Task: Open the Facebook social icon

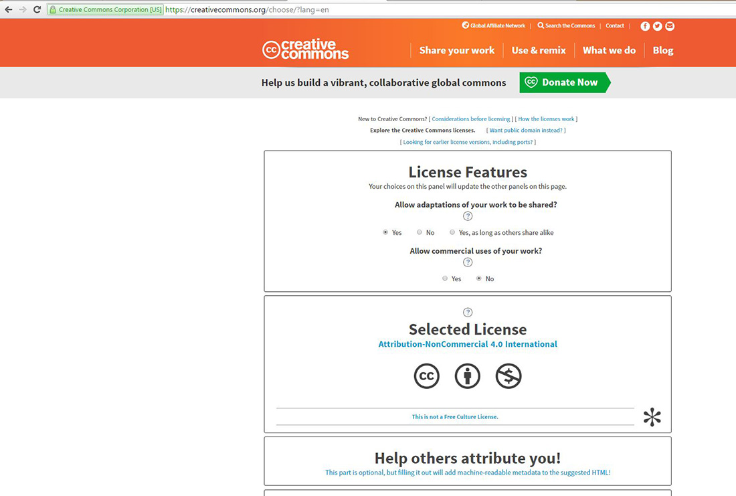Action: tap(645, 26)
